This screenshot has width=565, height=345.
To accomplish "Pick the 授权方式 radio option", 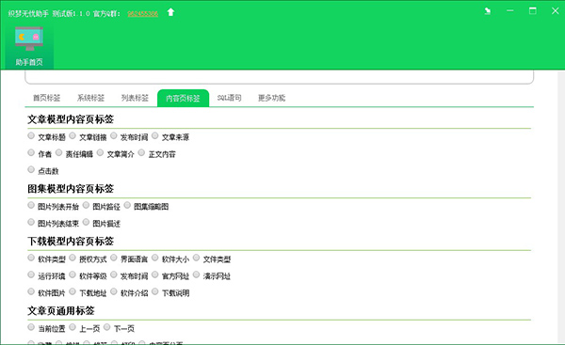I will click(x=73, y=258).
